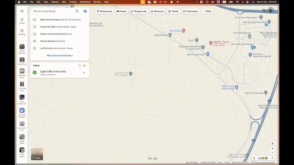Filter map by Things to do
Image resolution: width=294 pixels, height=165 pixels.
tap(139, 11)
